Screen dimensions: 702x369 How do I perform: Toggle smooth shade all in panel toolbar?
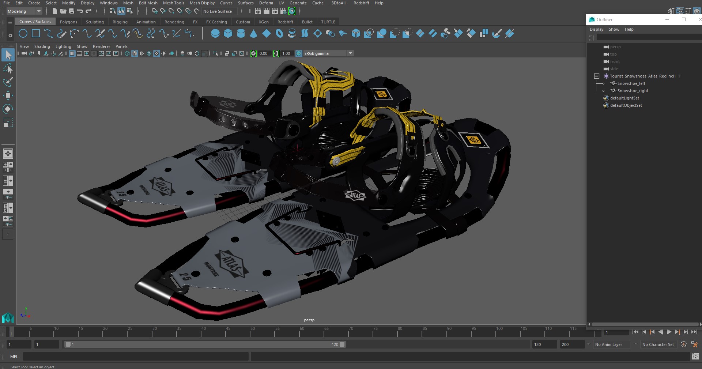pyautogui.click(x=135, y=53)
